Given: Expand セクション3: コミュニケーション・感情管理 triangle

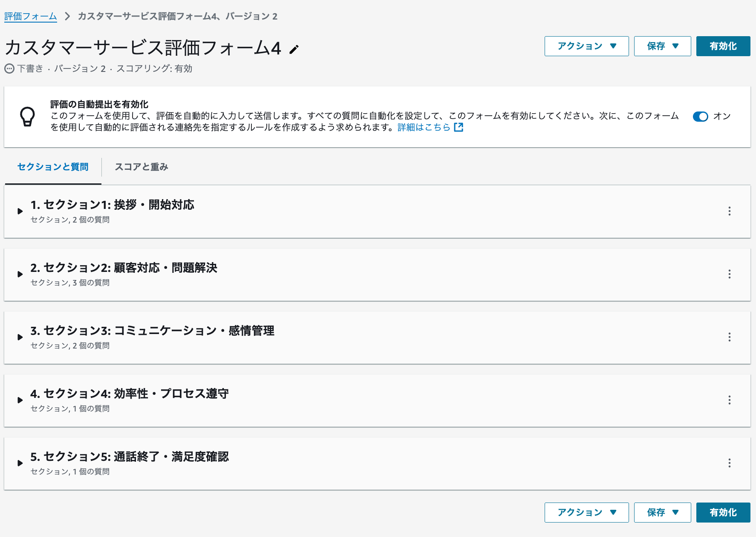Looking at the screenshot, I should 20,337.
